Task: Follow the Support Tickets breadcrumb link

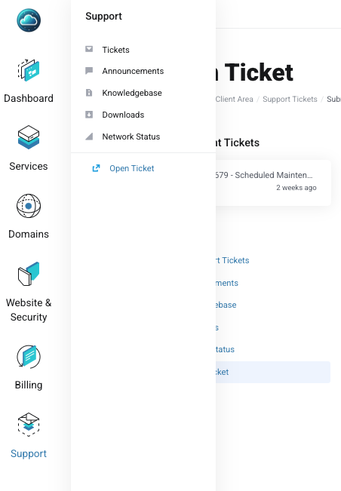Action: point(290,100)
